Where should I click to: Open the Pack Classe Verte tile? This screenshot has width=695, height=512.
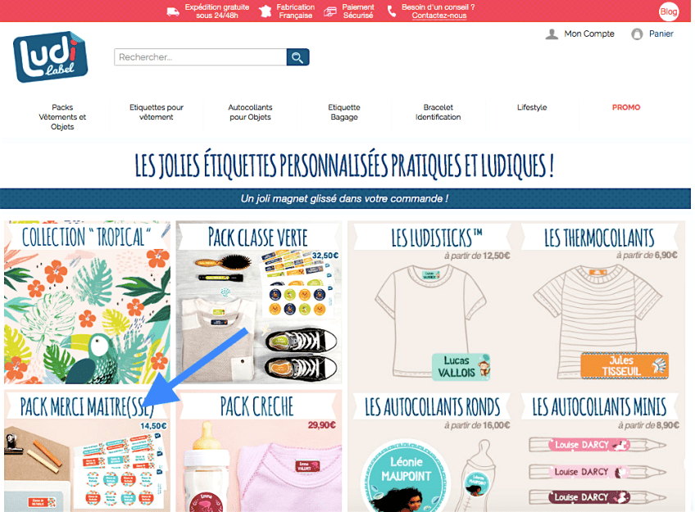pyautogui.click(x=259, y=302)
